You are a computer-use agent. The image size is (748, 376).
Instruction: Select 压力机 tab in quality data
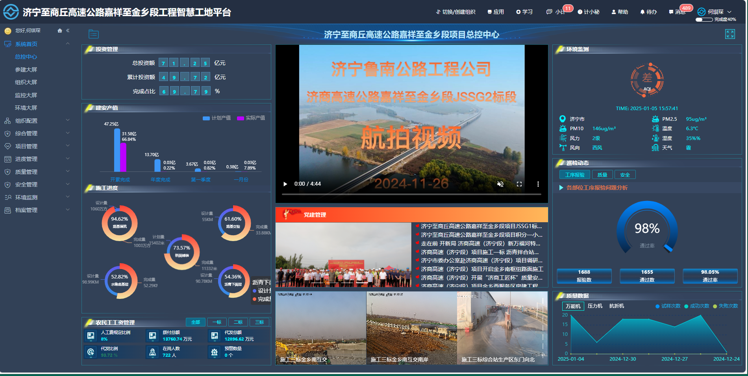click(x=595, y=306)
